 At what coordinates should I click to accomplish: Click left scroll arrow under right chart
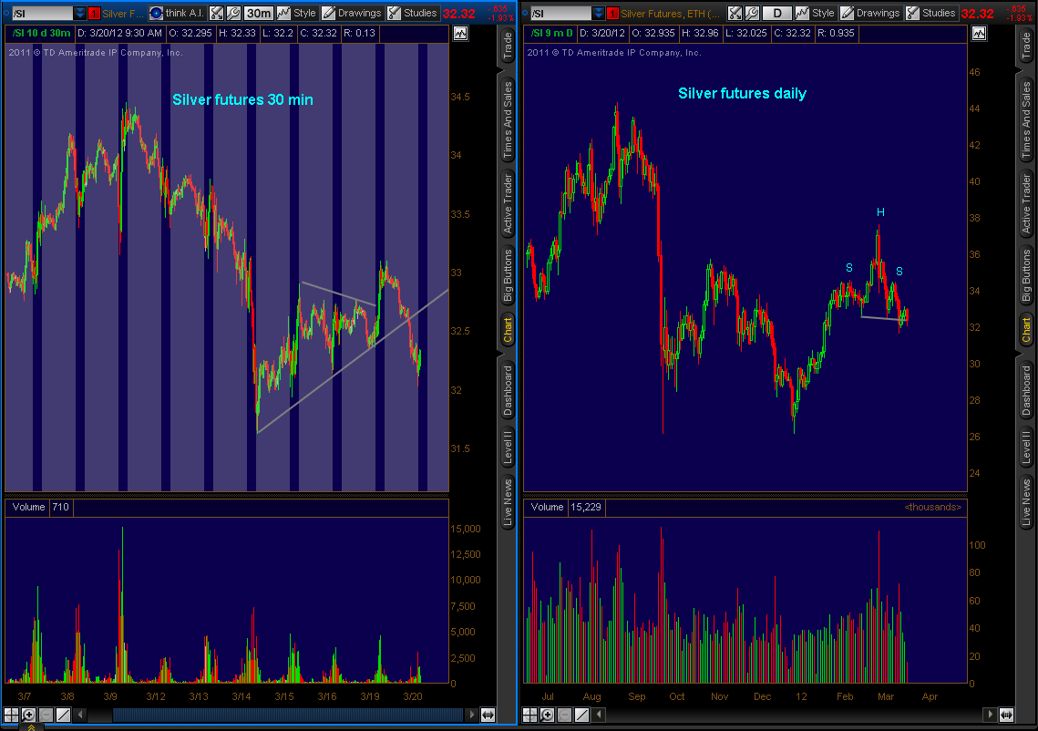tap(599, 715)
